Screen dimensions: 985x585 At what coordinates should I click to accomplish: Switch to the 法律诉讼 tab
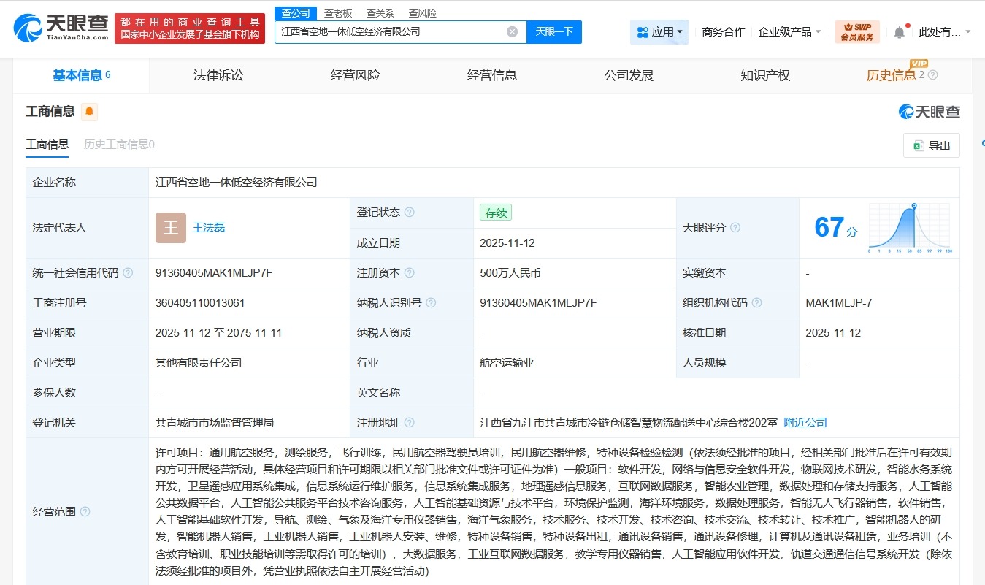[218, 75]
